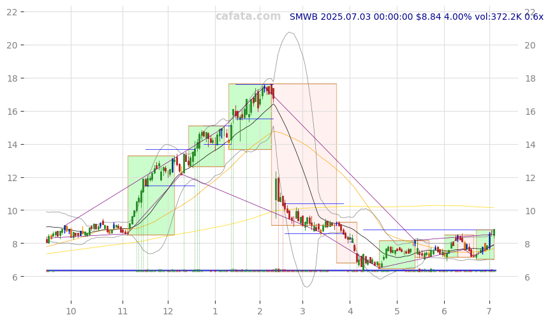Click the right y-axis label 20
This screenshot has width=550, height=322.
coord(530,45)
